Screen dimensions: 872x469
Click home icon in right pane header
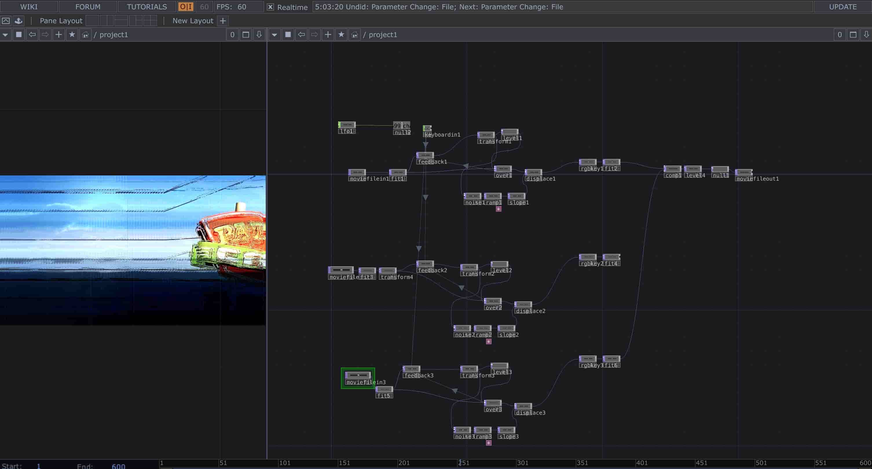coord(354,34)
